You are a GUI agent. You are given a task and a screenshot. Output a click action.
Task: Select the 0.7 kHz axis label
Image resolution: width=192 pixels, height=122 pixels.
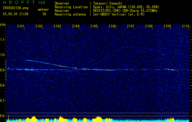pyautogui.click(x=3, y=100)
